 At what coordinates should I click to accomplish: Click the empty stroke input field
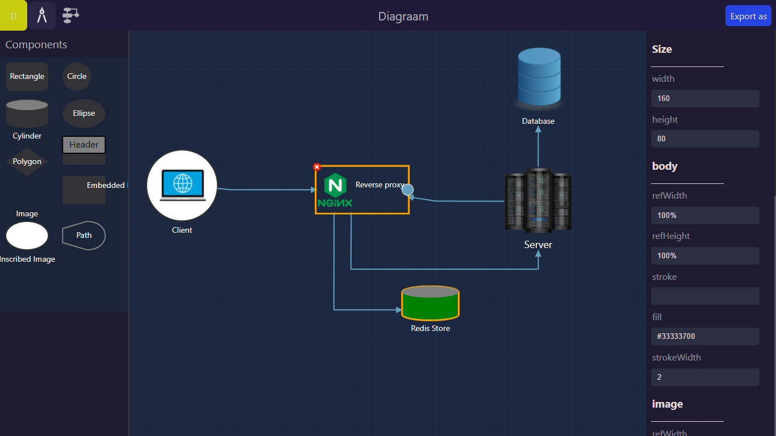coord(705,296)
